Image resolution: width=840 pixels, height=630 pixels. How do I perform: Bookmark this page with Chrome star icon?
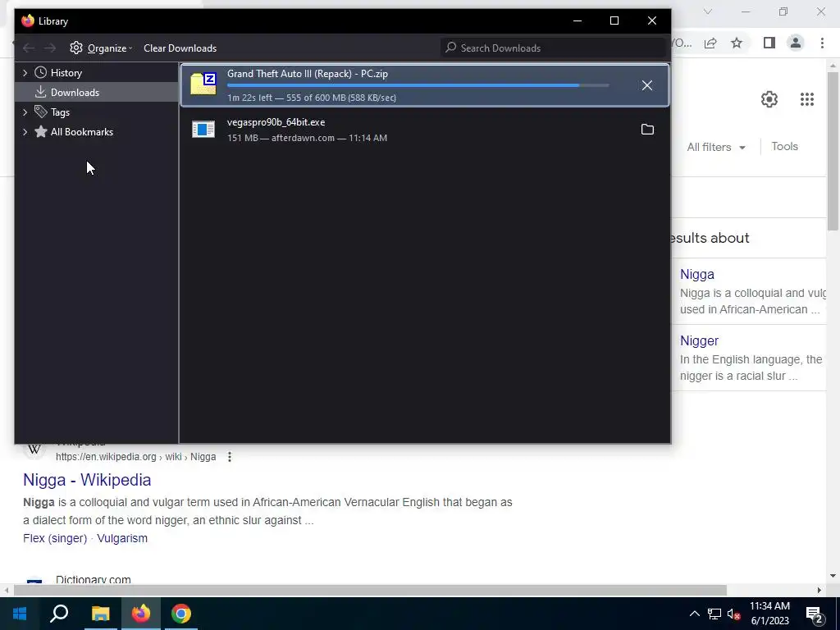(737, 43)
